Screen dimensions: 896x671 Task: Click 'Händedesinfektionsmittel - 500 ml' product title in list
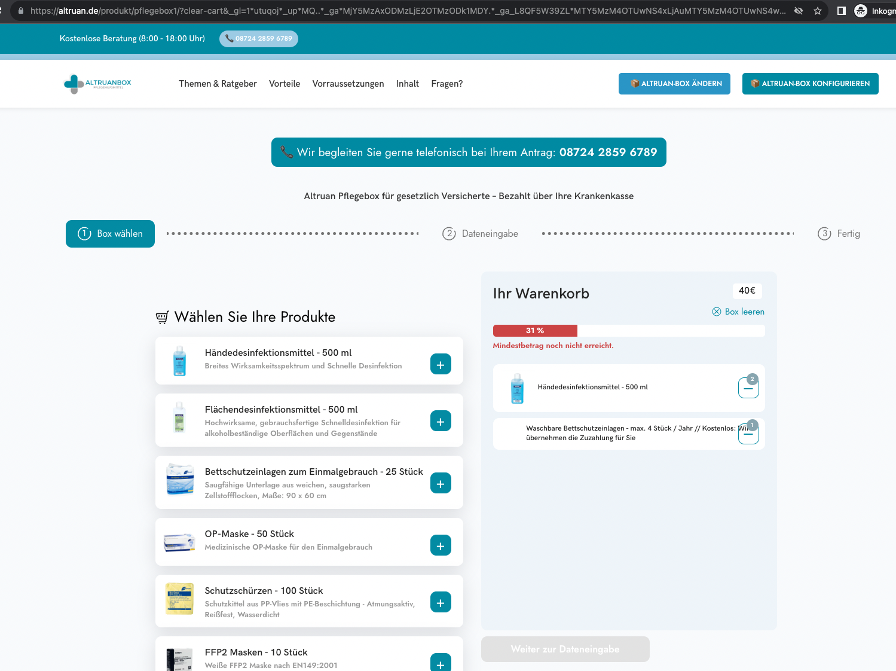tap(278, 353)
